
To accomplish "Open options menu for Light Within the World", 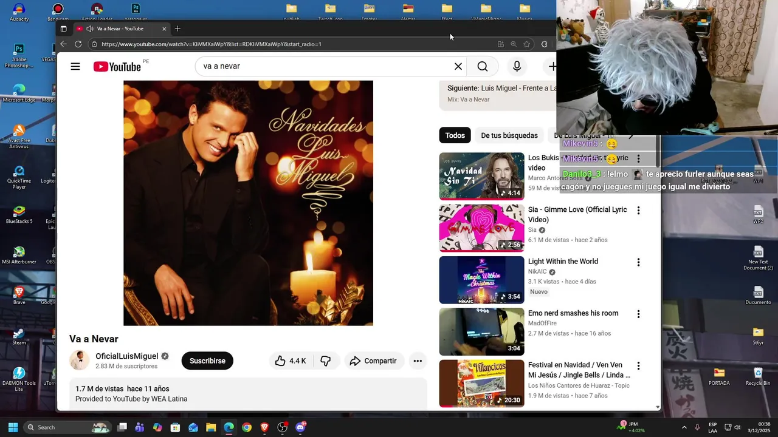I will 638,262.
